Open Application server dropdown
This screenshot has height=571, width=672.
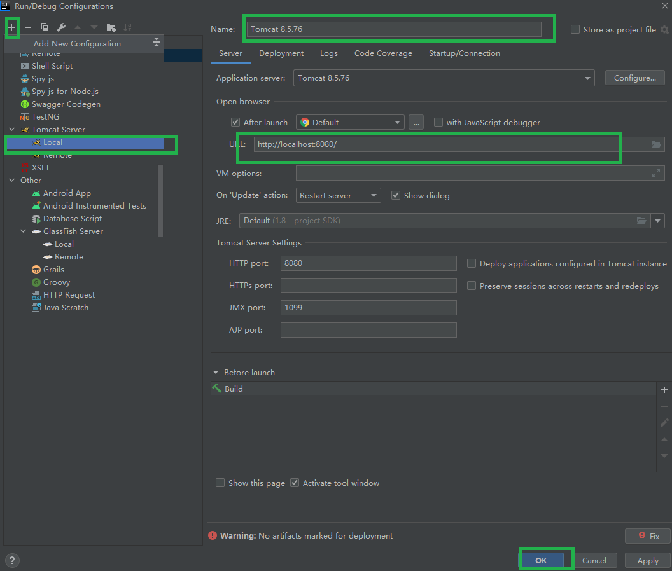coord(444,78)
